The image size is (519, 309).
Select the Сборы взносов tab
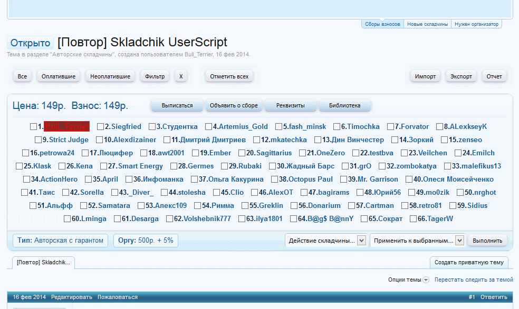tap(382, 24)
